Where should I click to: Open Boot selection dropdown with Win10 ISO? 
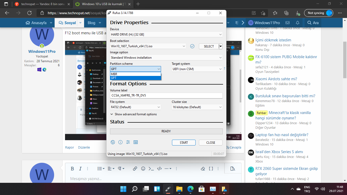pos(148,46)
